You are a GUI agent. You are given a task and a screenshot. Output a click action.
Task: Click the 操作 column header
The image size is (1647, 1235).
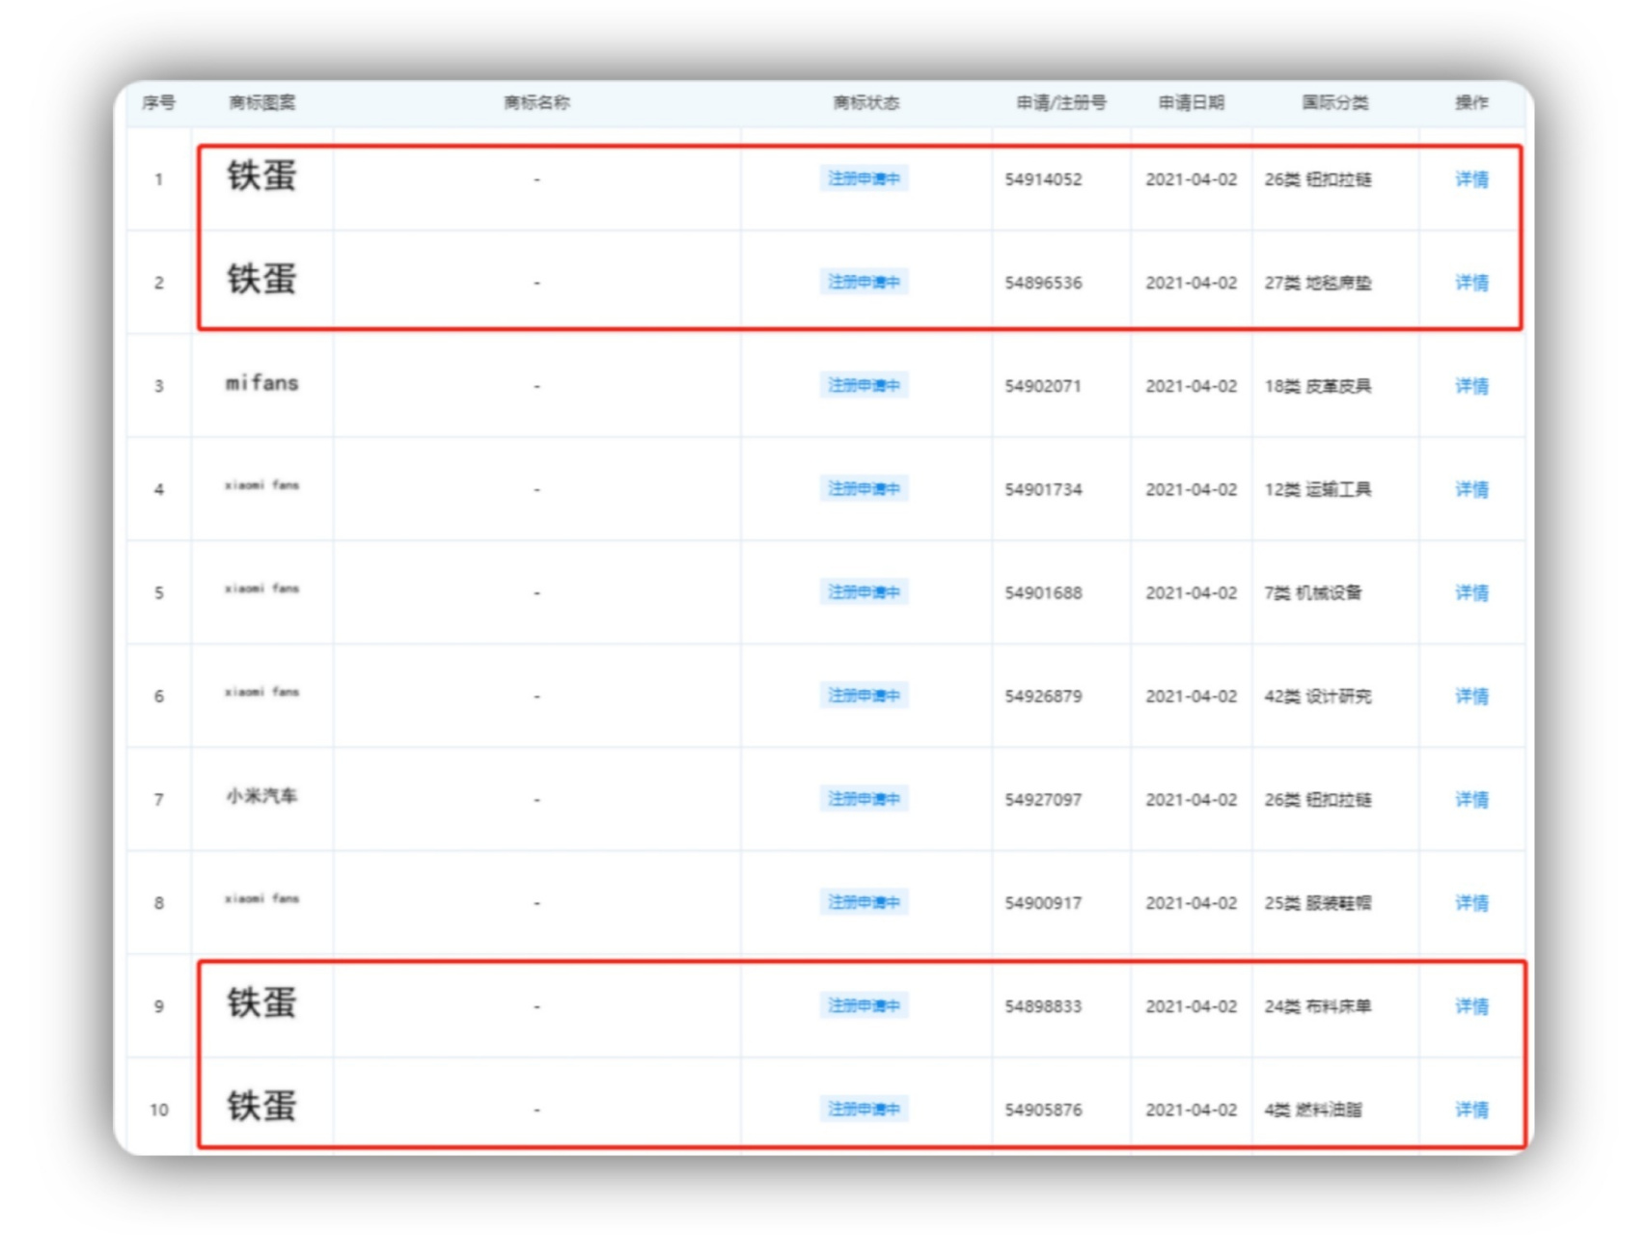(1471, 102)
